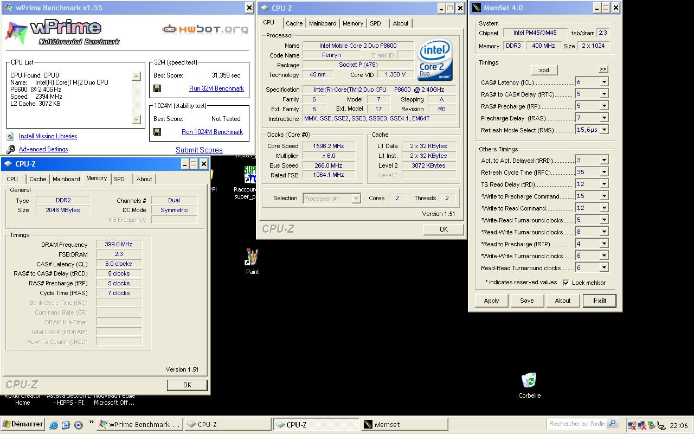Switch to the Mainboard tab in the CPU-Z CPU window
The height and width of the screenshot is (434, 694).
323,23
